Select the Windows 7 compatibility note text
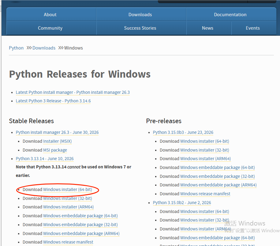280x246 pixels. click(x=73, y=171)
